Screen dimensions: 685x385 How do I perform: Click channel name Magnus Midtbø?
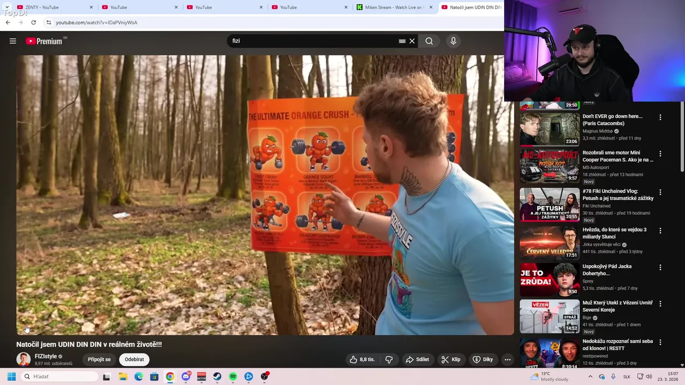597,131
